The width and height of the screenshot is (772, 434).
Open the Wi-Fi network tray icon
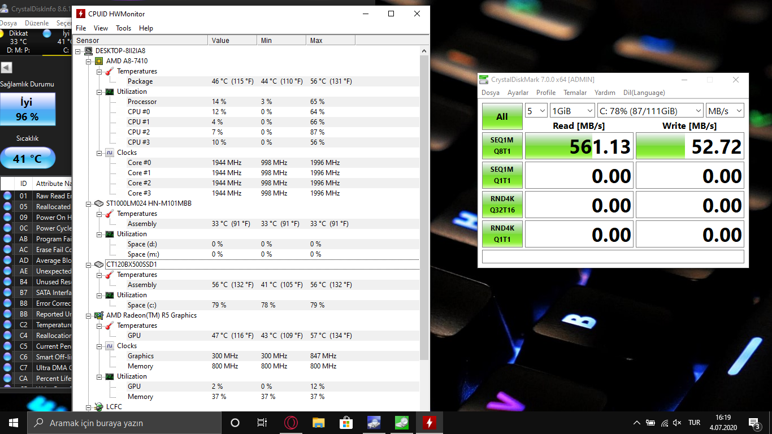[664, 423]
